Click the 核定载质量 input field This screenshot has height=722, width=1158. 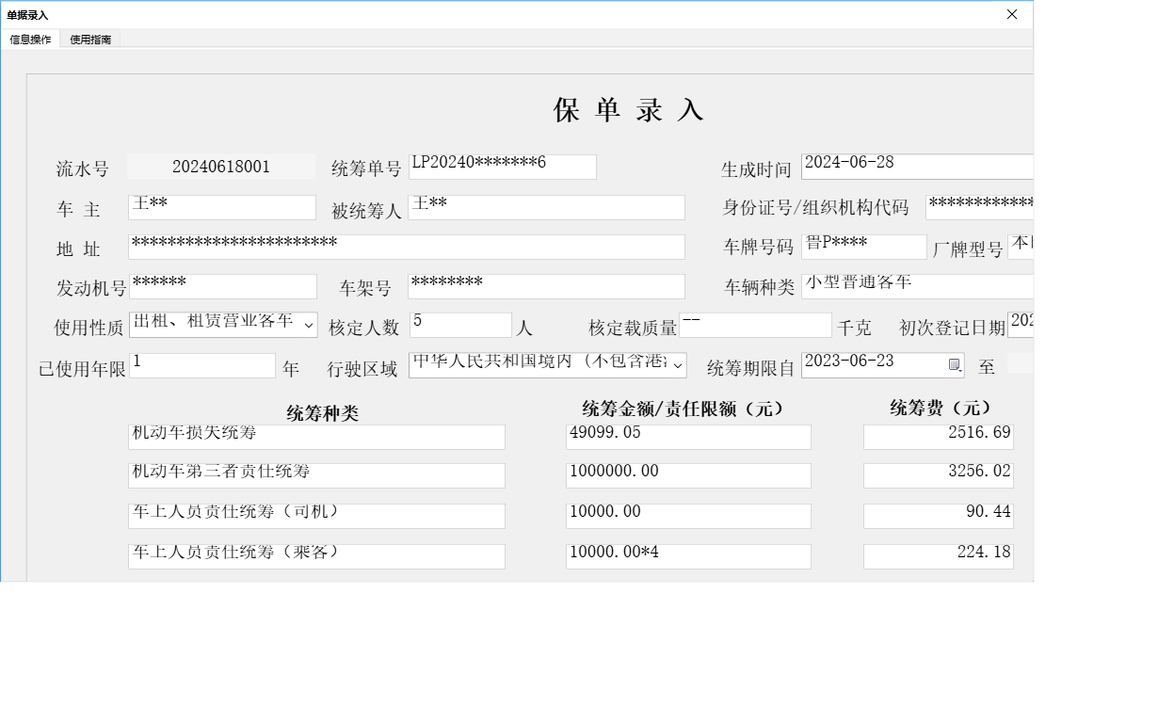(753, 325)
